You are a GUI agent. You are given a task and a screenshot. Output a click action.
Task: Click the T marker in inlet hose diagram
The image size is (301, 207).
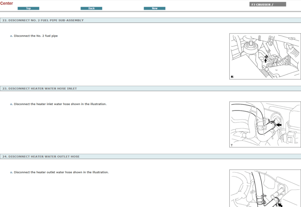[x=231, y=145]
